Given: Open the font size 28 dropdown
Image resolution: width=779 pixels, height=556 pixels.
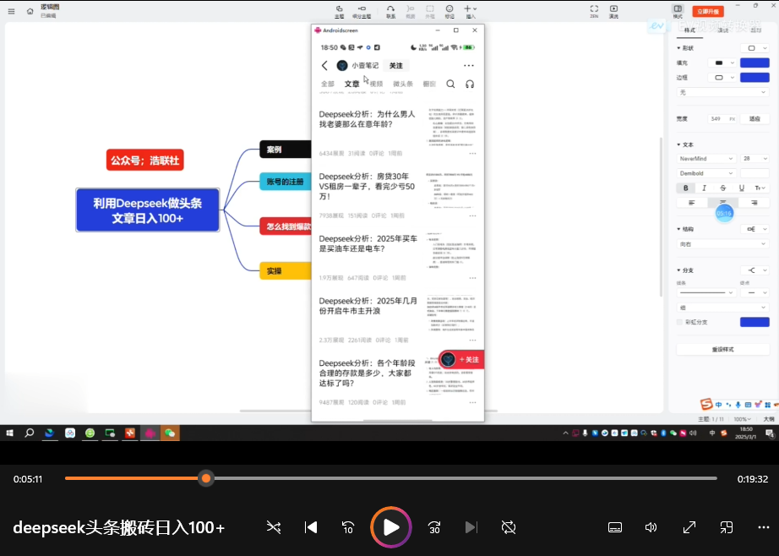Looking at the screenshot, I should (x=754, y=159).
